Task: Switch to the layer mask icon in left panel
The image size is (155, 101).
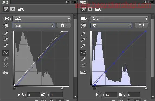Action: (12, 9)
